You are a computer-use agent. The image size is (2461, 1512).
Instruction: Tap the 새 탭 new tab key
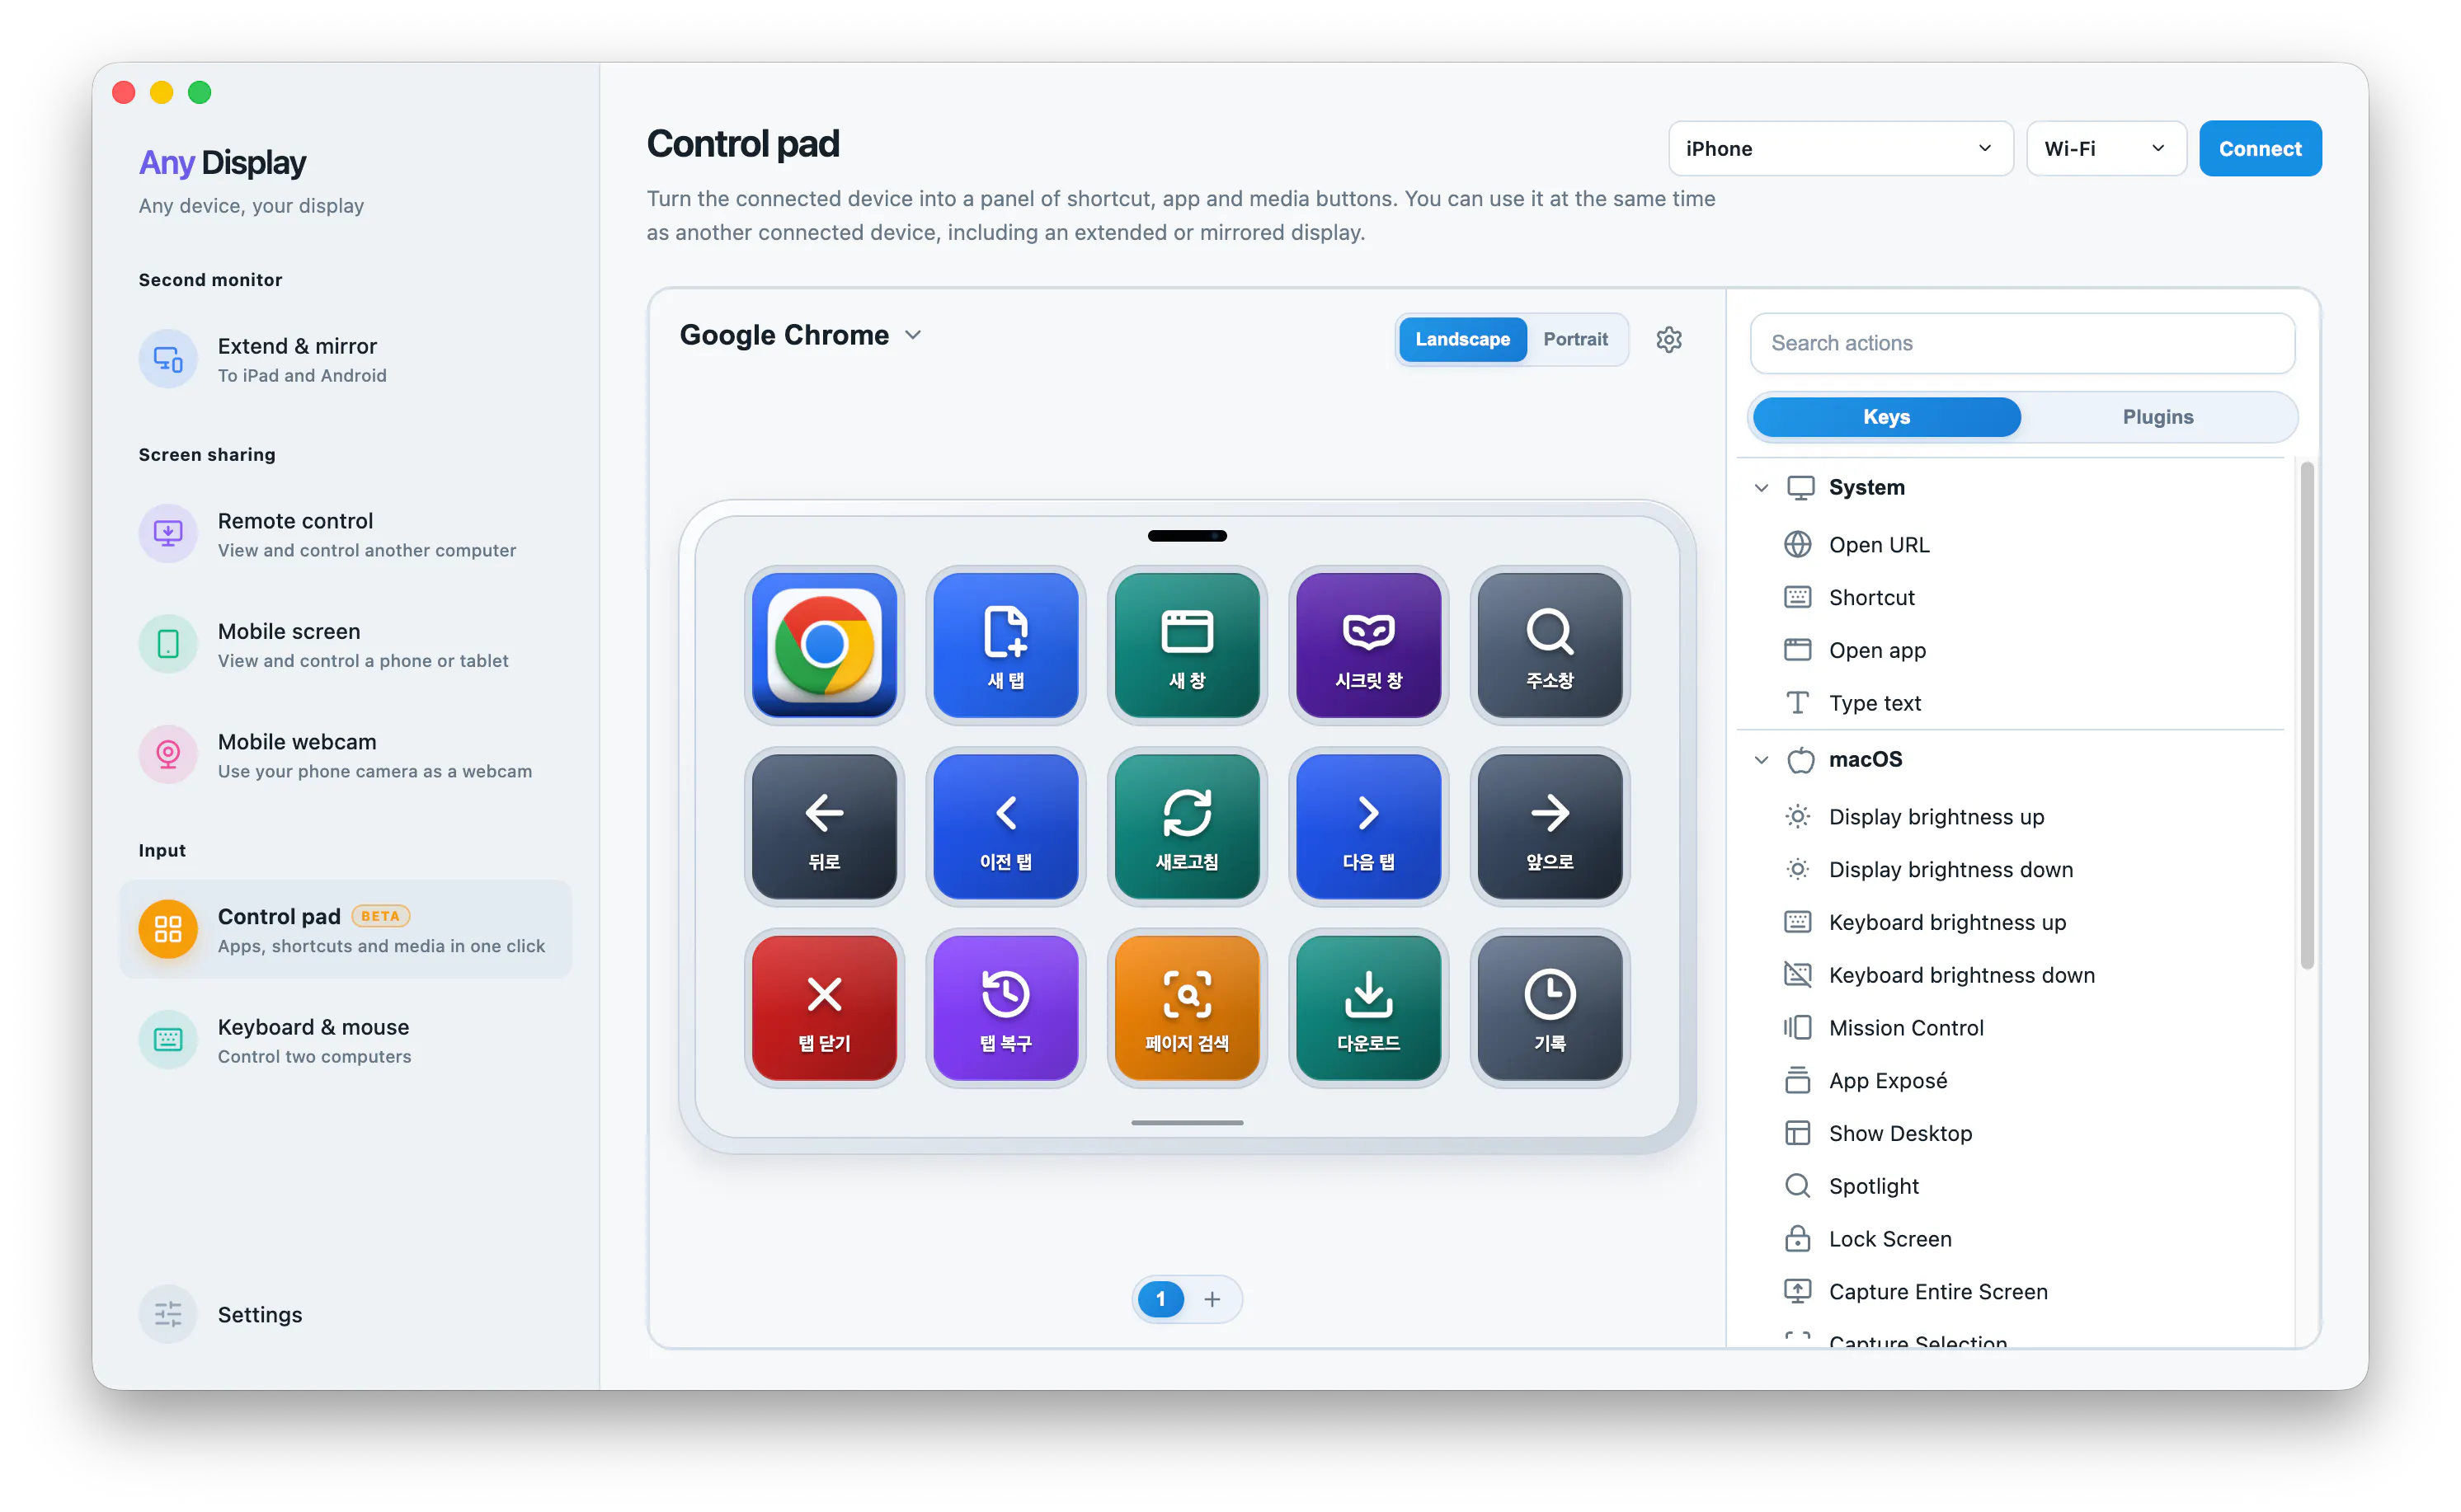click(1005, 645)
